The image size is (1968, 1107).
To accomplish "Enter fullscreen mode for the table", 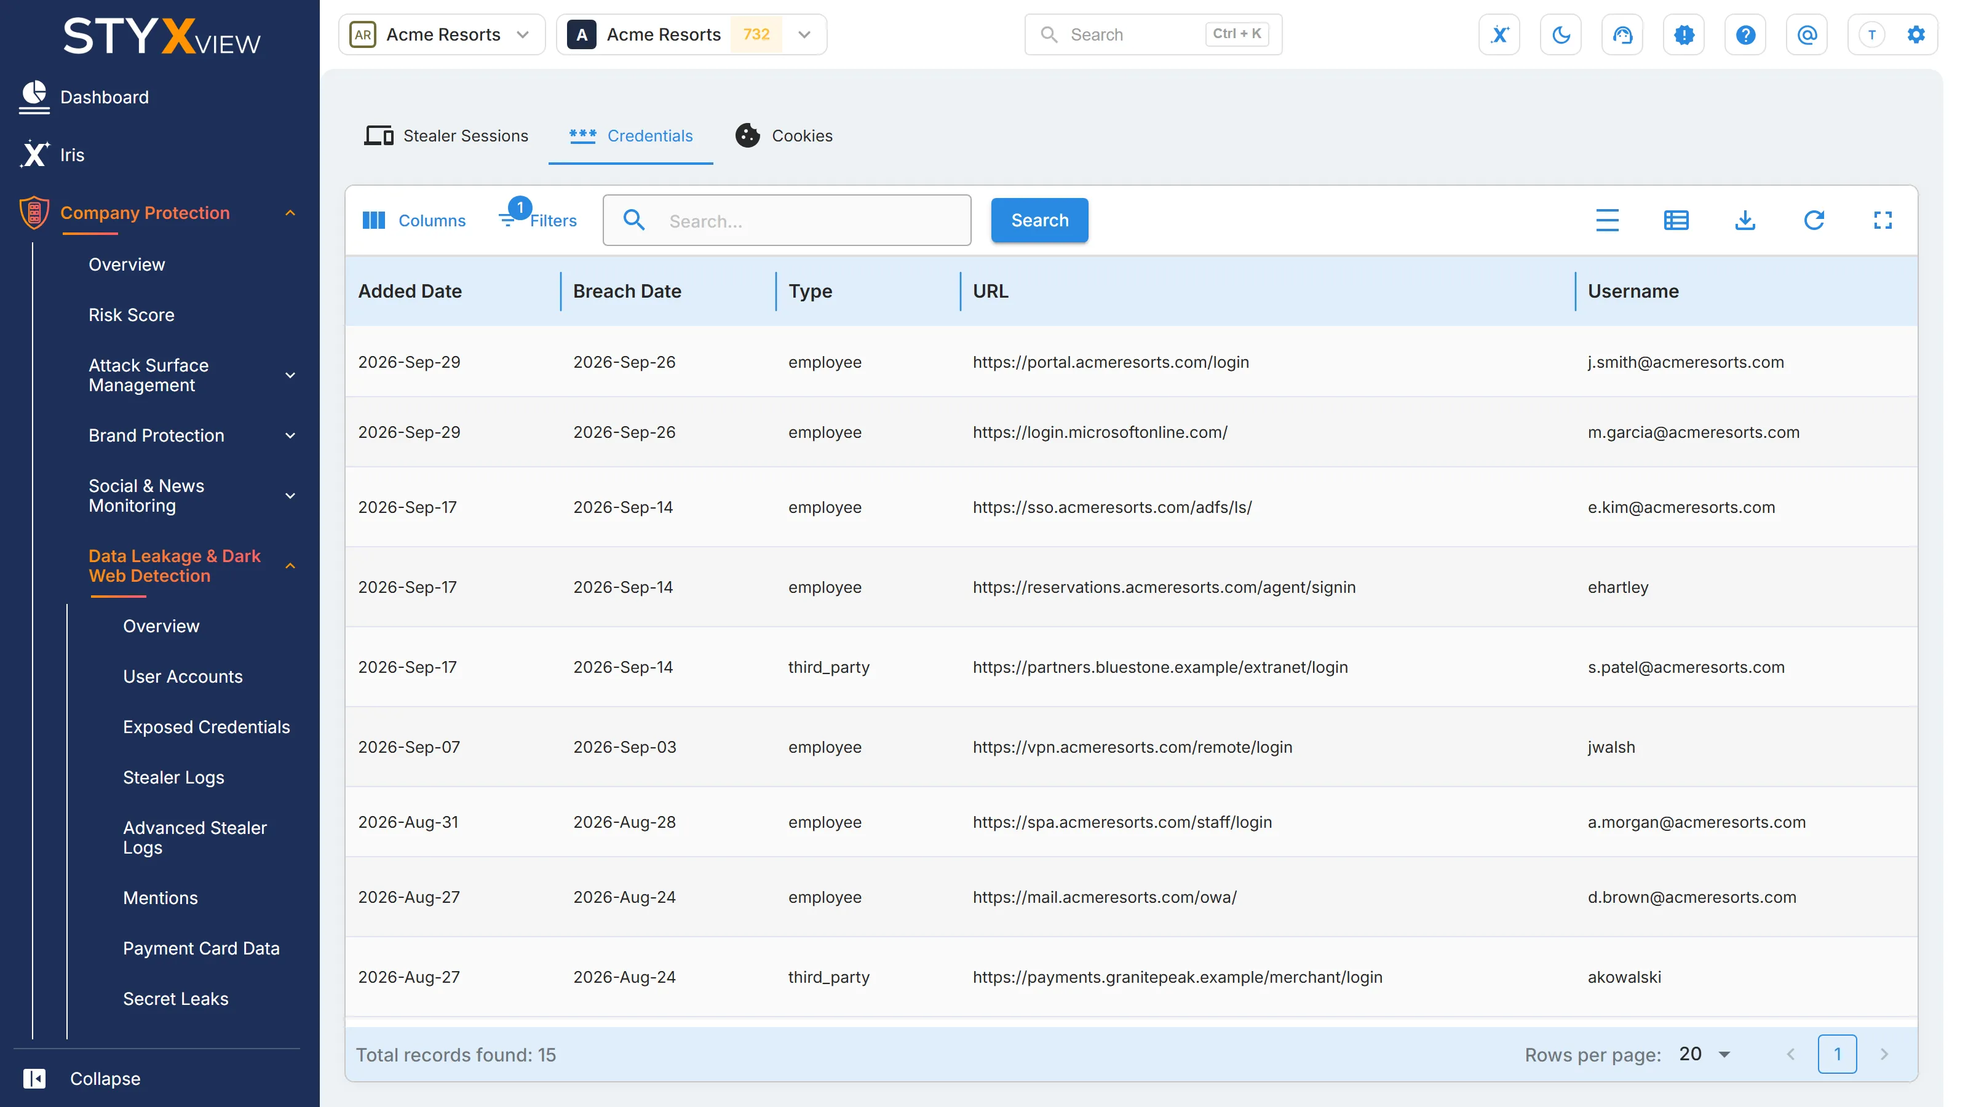I will 1883,220.
